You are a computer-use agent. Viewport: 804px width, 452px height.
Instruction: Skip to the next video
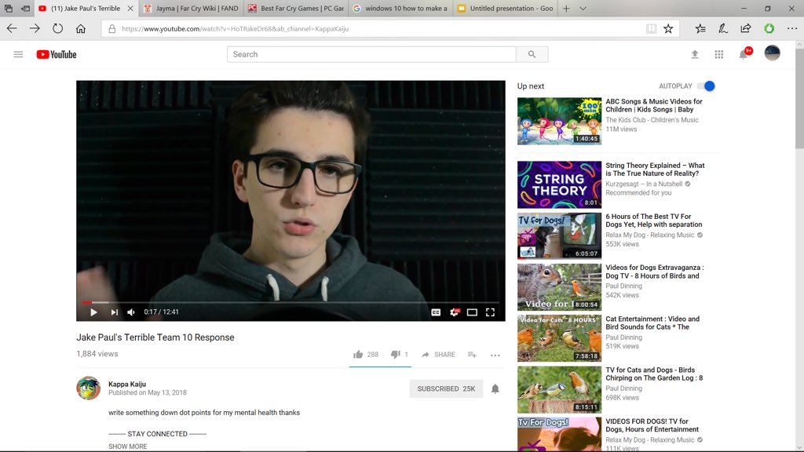click(114, 312)
